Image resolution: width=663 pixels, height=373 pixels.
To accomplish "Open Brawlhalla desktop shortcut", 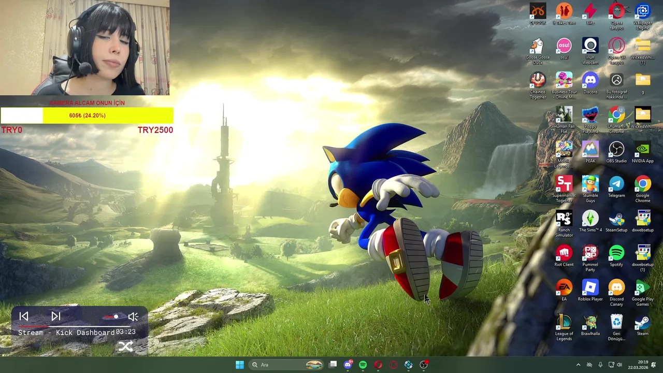I will 590,325.
